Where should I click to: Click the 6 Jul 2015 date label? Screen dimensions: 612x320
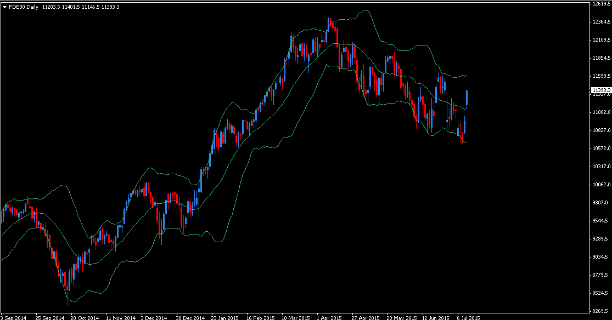[468, 318]
